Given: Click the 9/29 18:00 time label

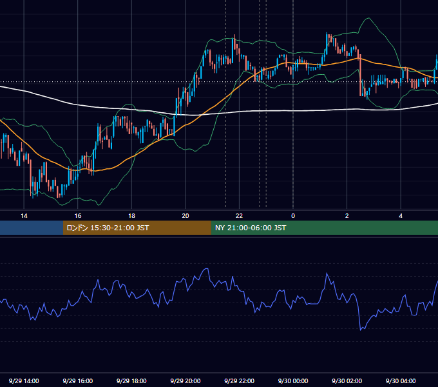Looking at the screenshot, I should (131, 381).
